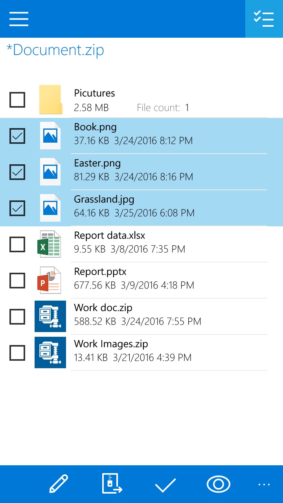The height and width of the screenshot is (503, 283).
Task: Activate multi-select mode via top-right icon
Action: pyautogui.click(x=264, y=18)
